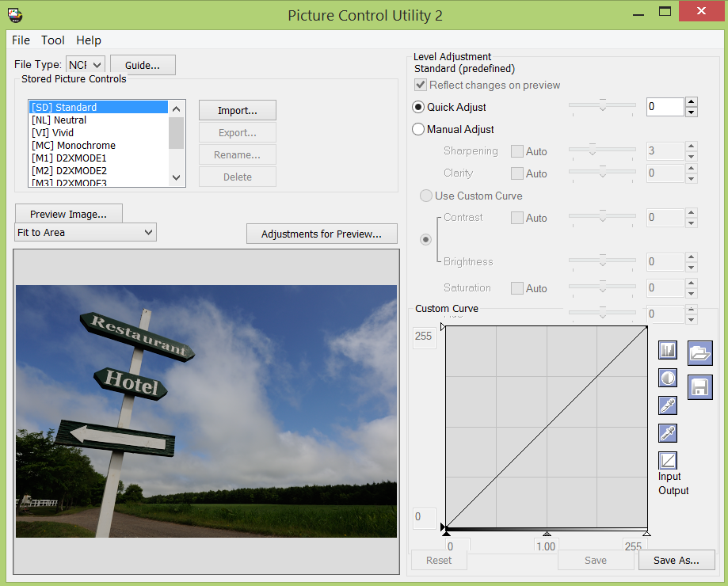Image resolution: width=728 pixels, height=586 pixels.
Task: Click the Adjustments for Preview... button
Action: pos(322,234)
